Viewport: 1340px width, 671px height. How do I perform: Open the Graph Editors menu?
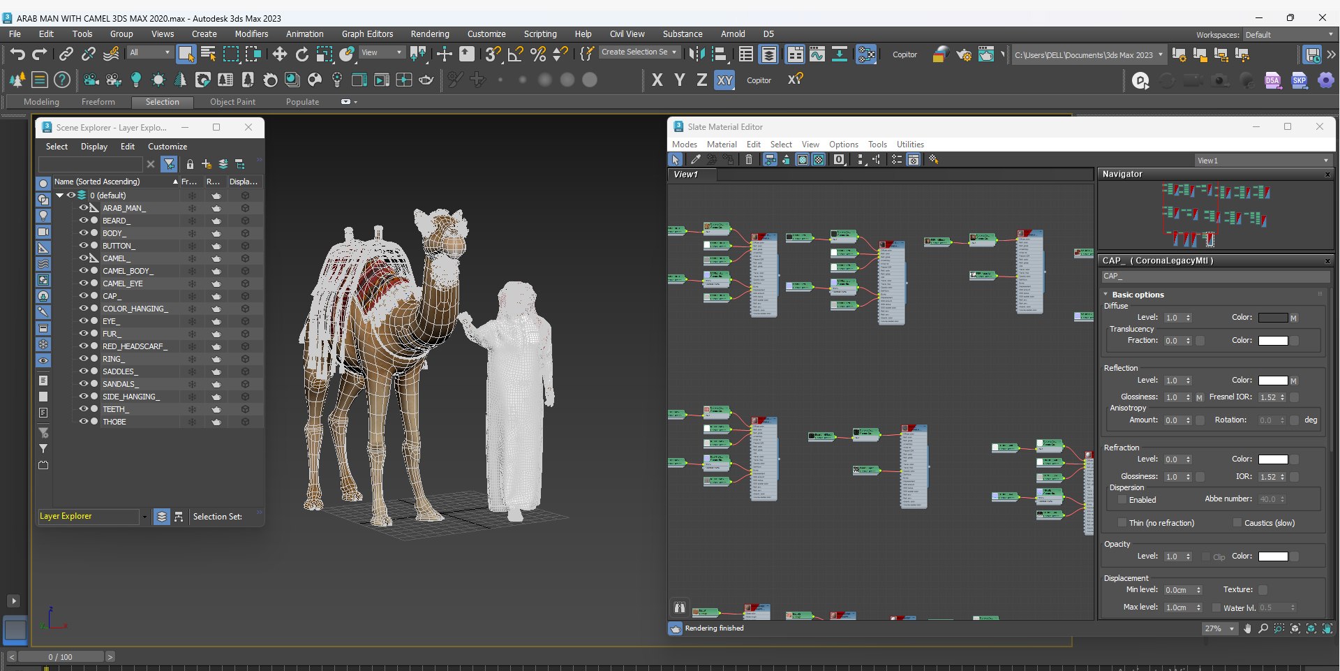coord(367,34)
